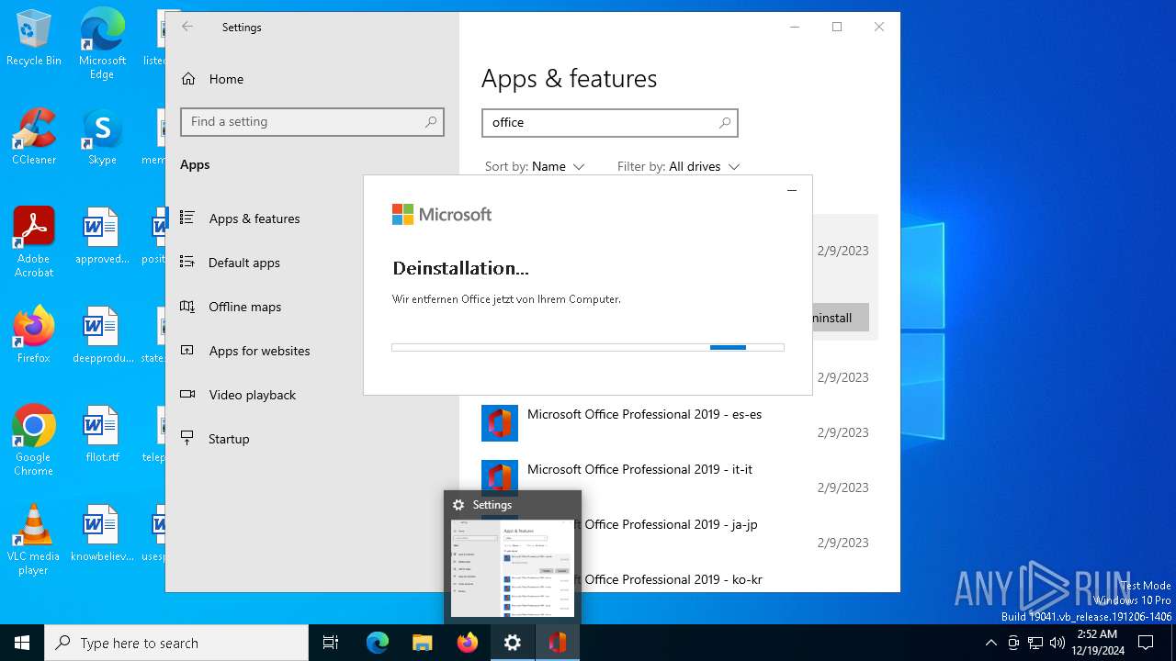Select the Office Professional 2019 - ko-kr entry
The width and height of the screenshot is (1176, 661).
pos(673,579)
